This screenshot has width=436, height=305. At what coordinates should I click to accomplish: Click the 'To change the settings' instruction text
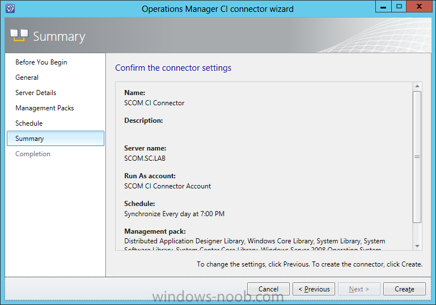tap(310, 264)
